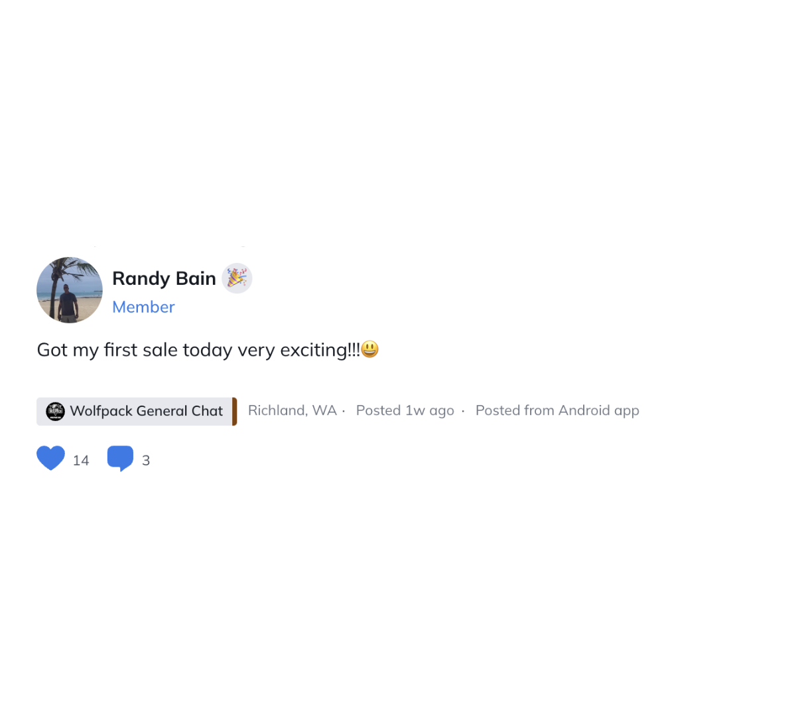Click the Posted 1w ago timestamp
The image size is (796, 717).
(x=405, y=410)
